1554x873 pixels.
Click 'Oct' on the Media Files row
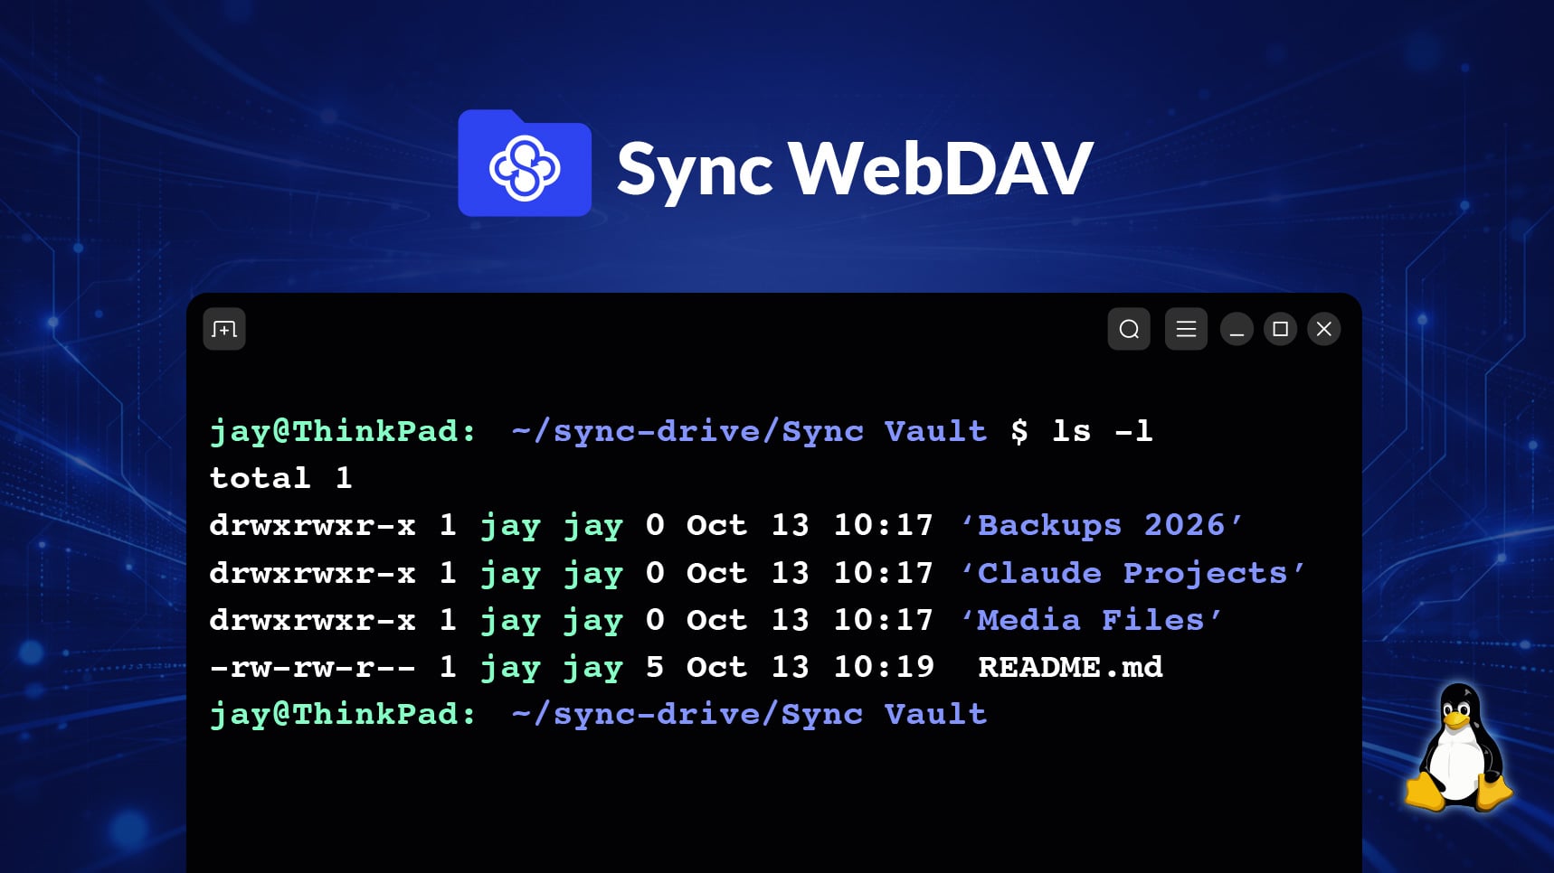(716, 620)
